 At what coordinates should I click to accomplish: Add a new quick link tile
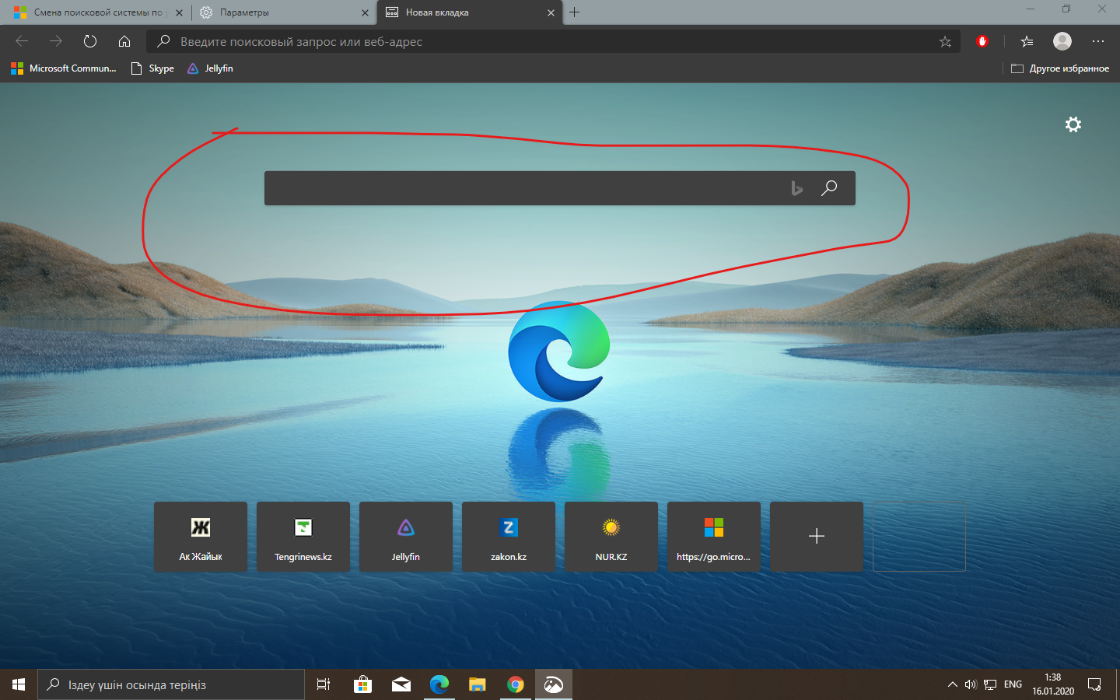817,537
